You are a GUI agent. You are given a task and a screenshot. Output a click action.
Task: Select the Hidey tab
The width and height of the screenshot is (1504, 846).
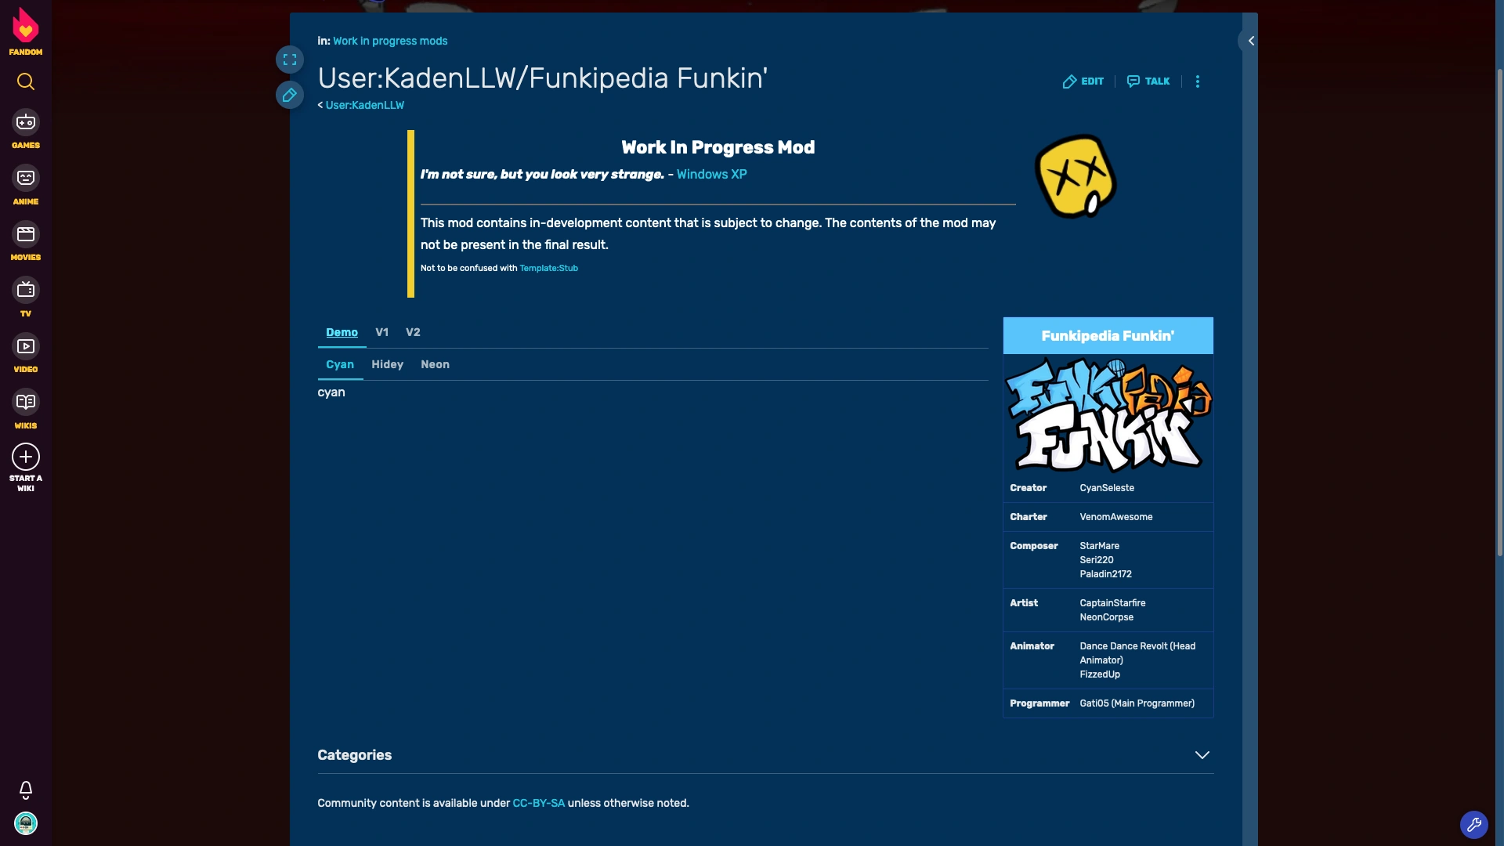click(x=387, y=364)
